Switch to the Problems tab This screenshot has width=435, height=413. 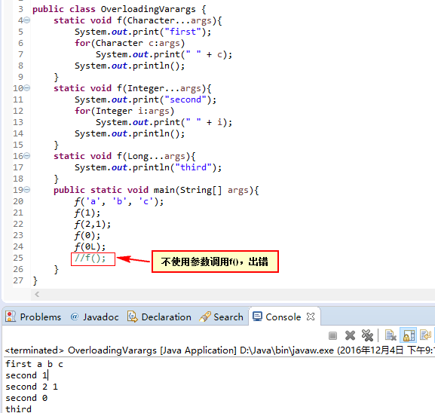33,317
